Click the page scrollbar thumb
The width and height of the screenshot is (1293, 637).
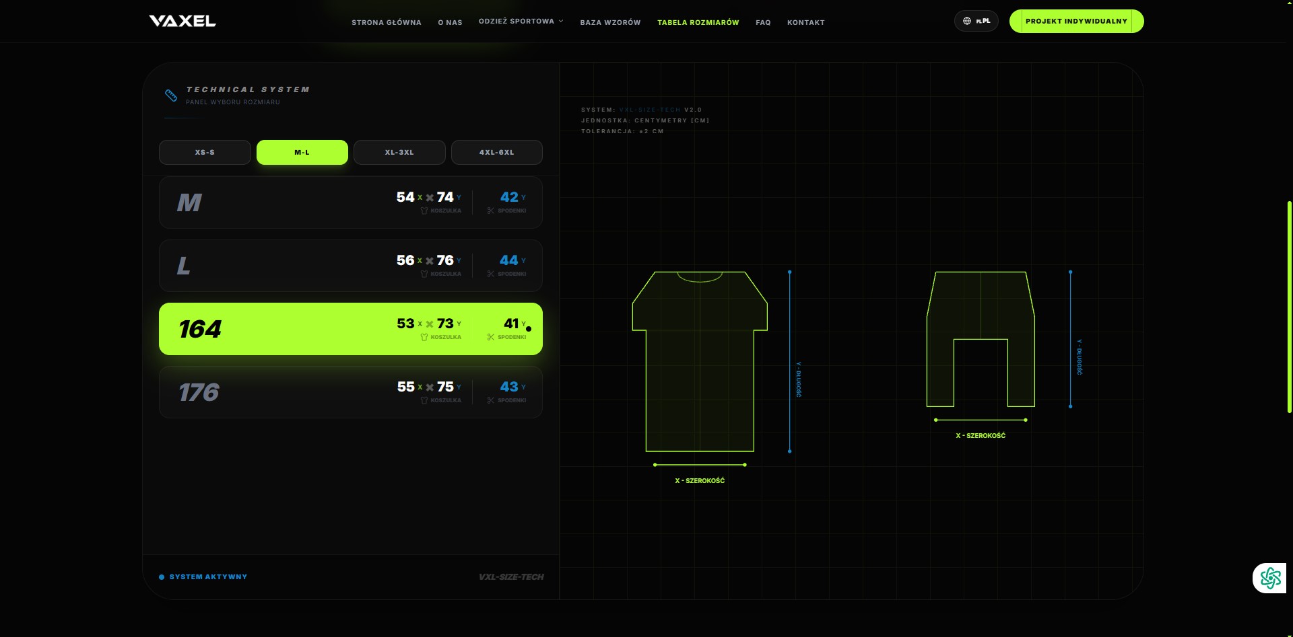point(1290,306)
